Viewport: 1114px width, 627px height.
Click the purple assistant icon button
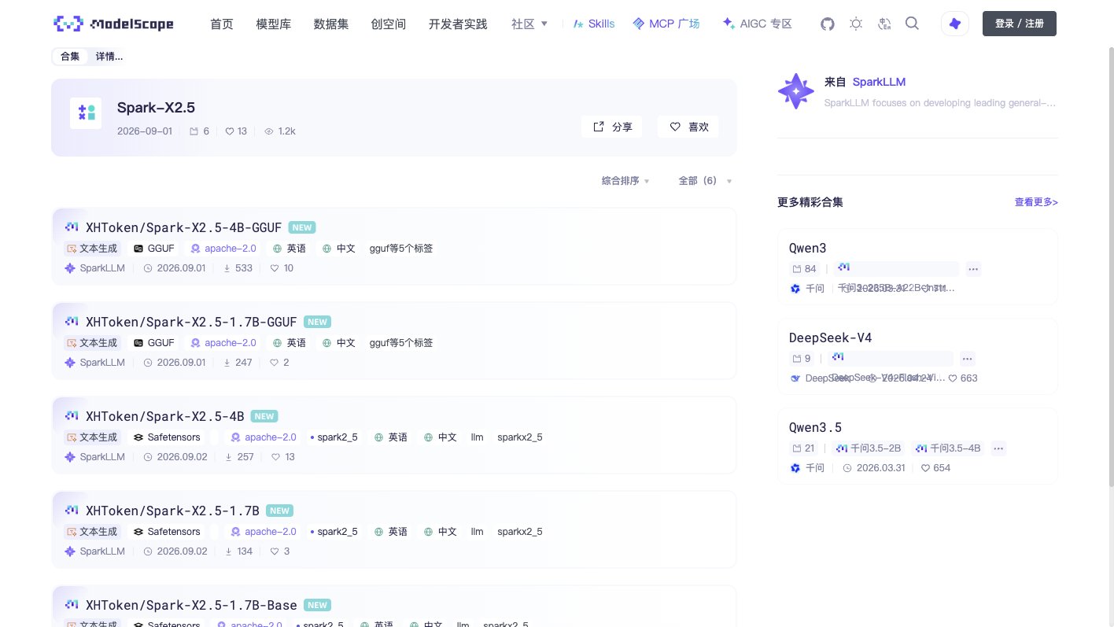point(955,24)
